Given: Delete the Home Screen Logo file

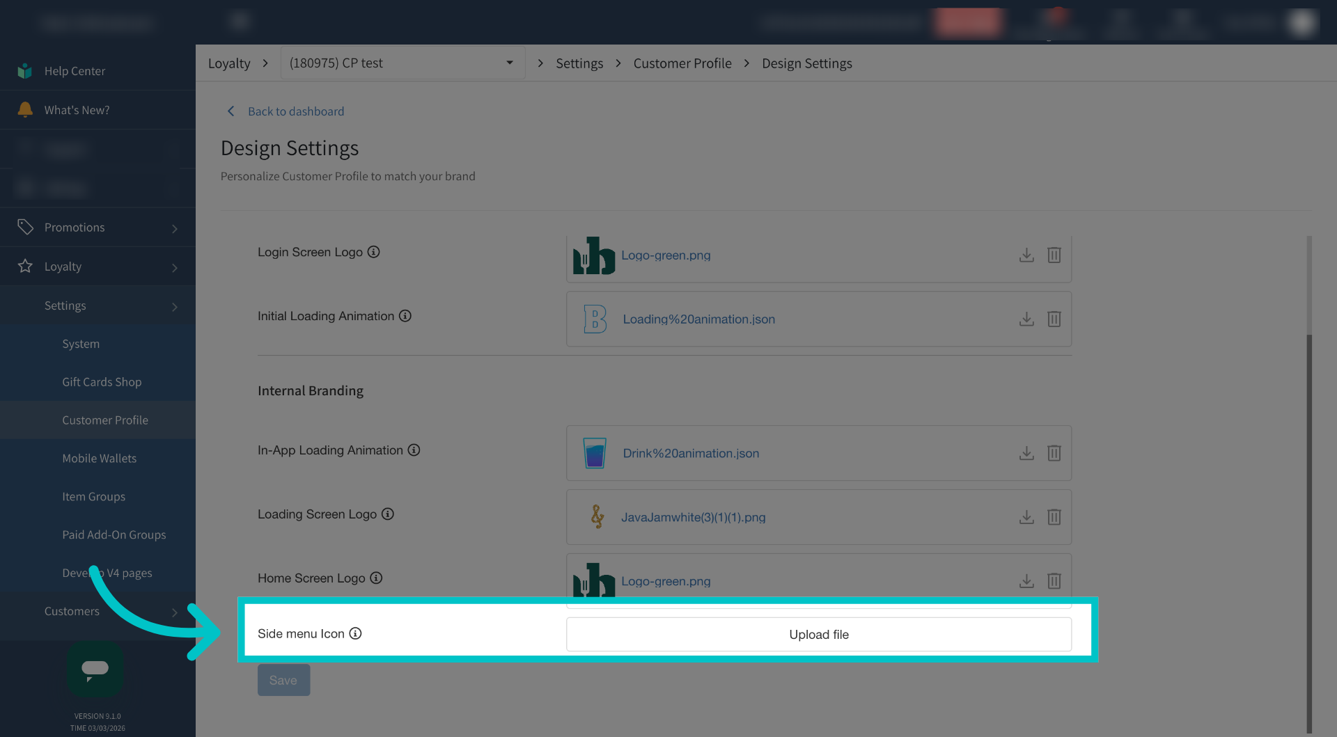Looking at the screenshot, I should click(x=1054, y=581).
